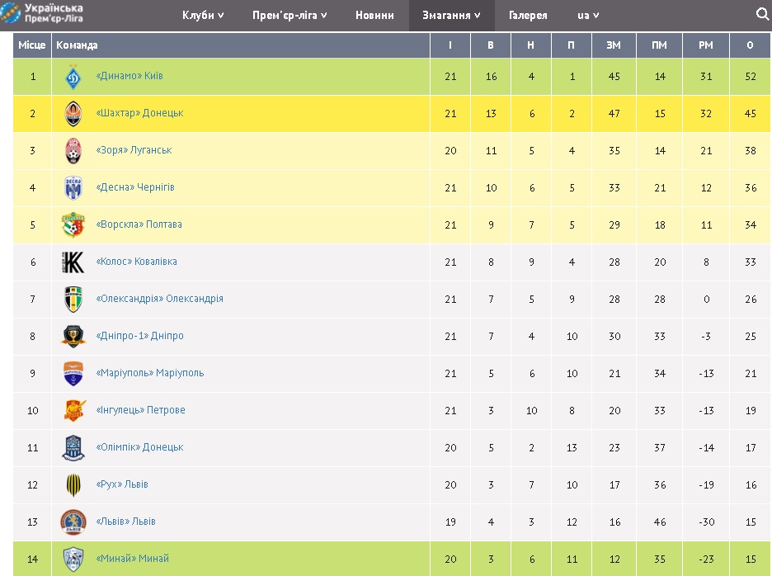
Task: Open the ua language selector
Action: pyautogui.click(x=588, y=16)
